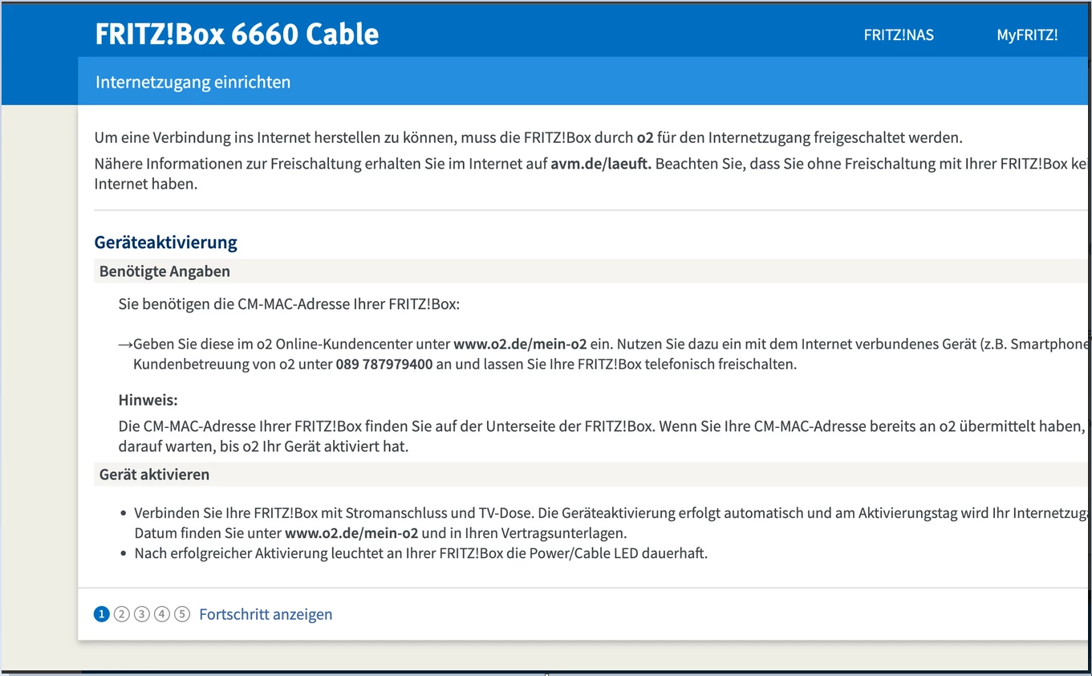Click the 'Gerät aktivieren' section header

click(154, 474)
